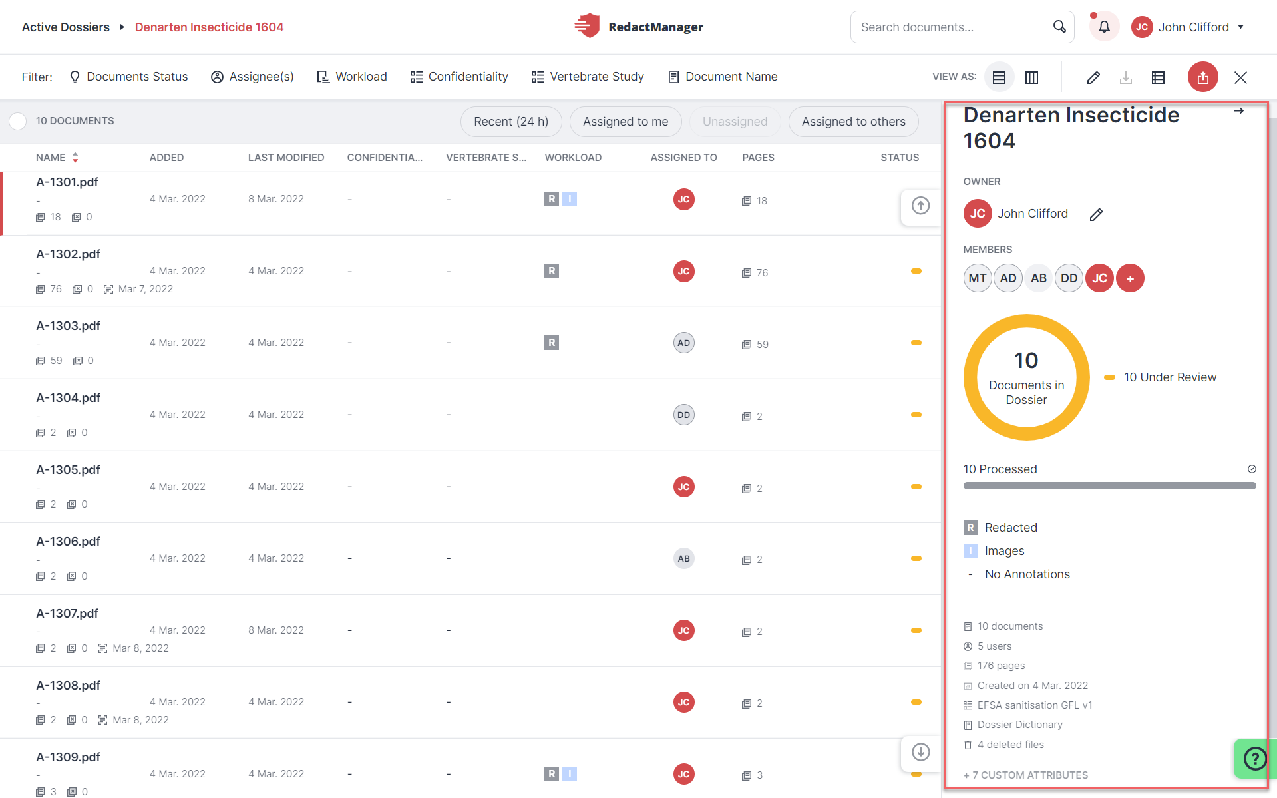Viewport: 1277px width, 798px height.
Task: Click the Status column header
Action: tap(900, 158)
